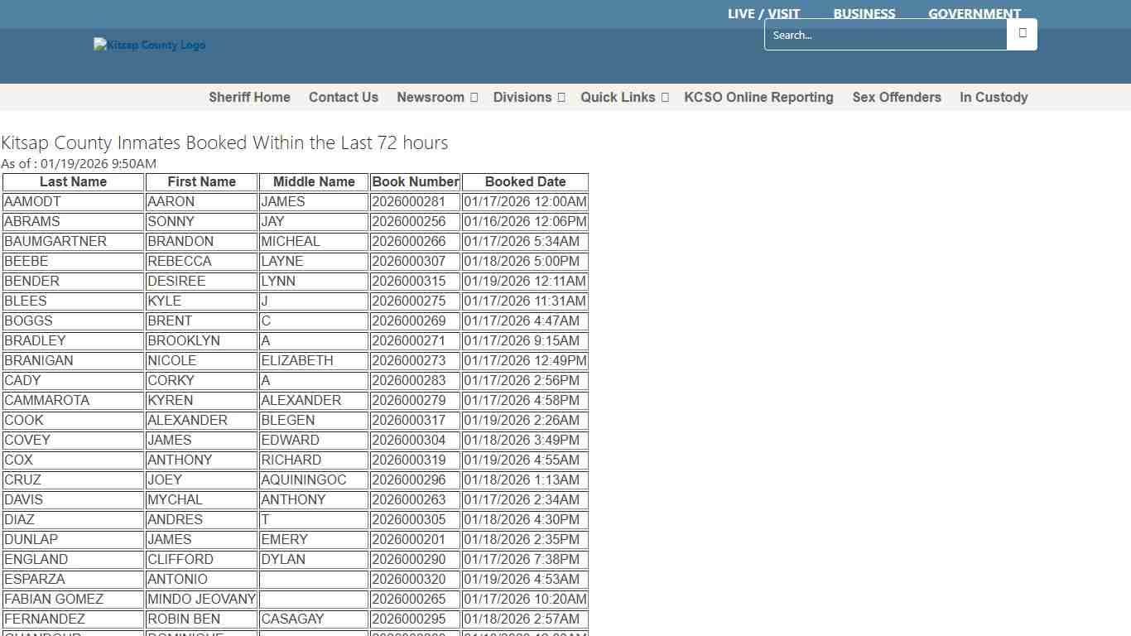Expand the Newsroom dropdown arrow
Image resolution: width=1131 pixels, height=636 pixels.
(x=473, y=97)
